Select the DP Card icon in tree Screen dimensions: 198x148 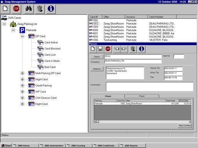coord(31,36)
